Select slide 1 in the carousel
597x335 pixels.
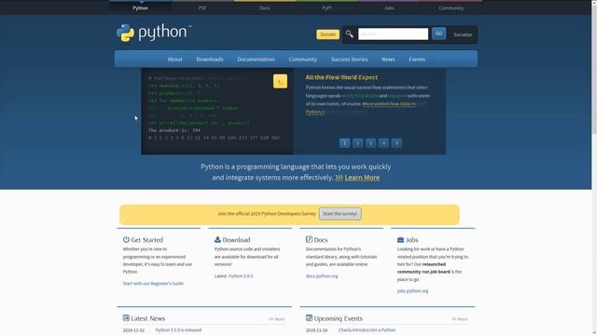(x=344, y=143)
